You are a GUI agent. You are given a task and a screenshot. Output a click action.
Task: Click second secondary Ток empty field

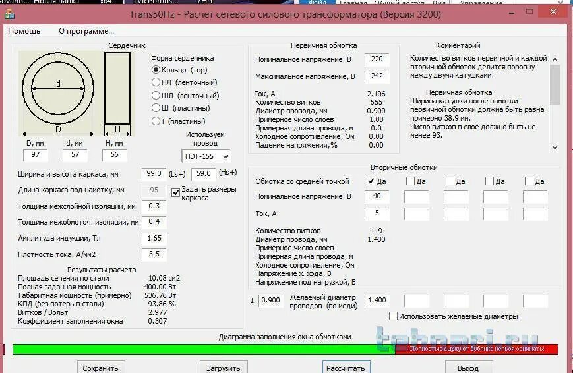click(x=417, y=214)
